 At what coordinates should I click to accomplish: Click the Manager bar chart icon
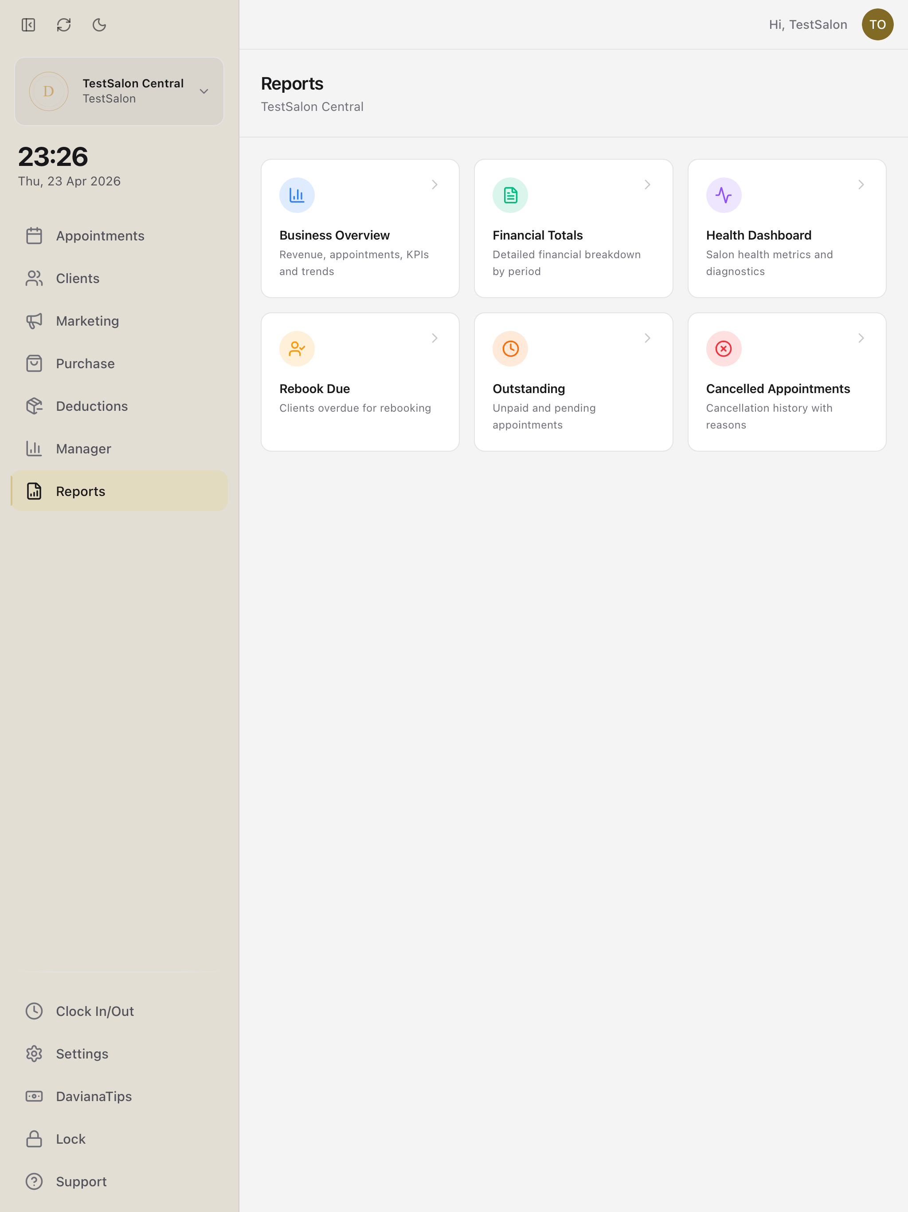[x=34, y=449]
